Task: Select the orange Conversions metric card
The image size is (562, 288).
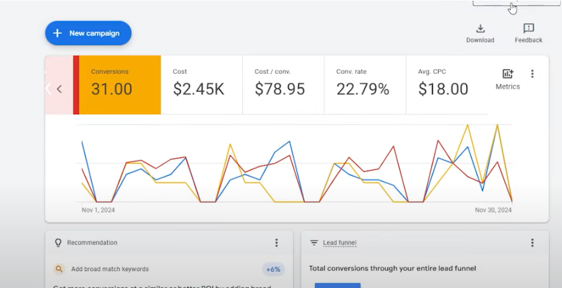Action: click(x=120, y=84)
